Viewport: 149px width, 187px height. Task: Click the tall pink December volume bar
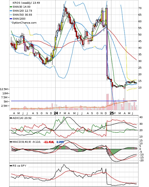tap(107, 102)
